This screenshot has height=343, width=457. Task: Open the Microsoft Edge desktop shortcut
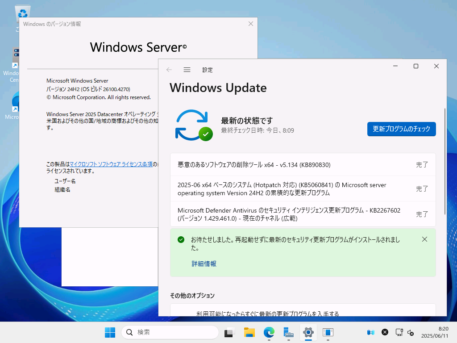[15, 102]
